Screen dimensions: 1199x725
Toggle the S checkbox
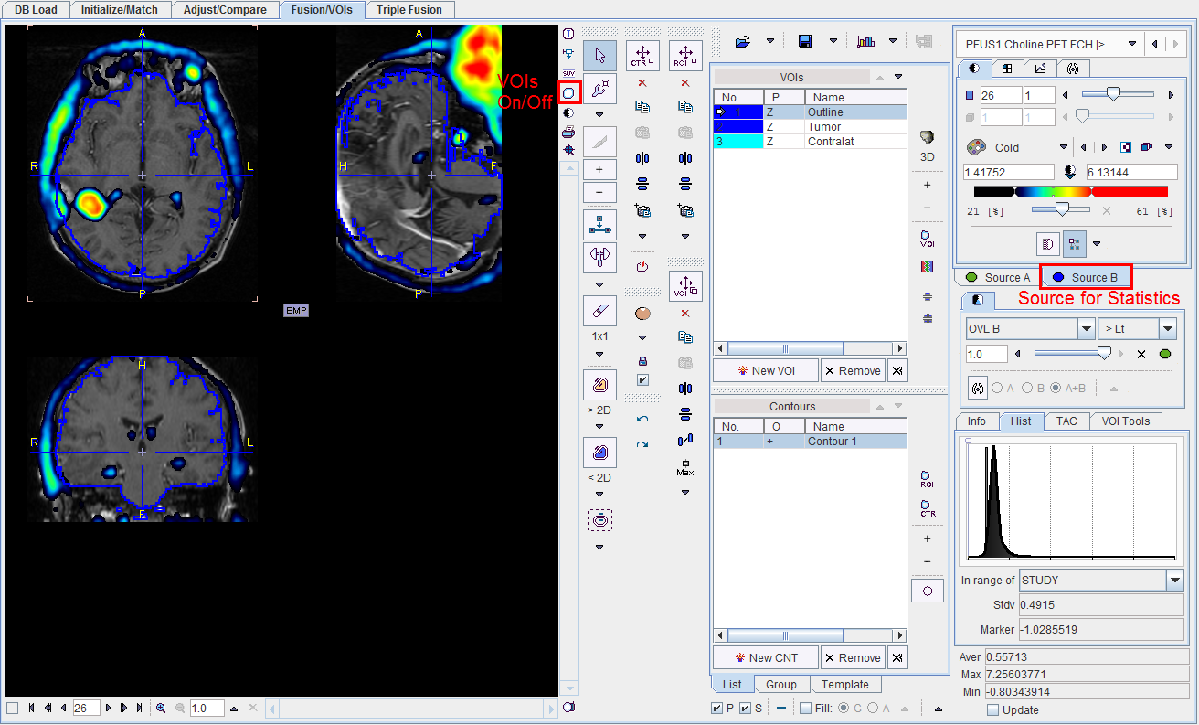pyautogui.click(x=746, y=709)
